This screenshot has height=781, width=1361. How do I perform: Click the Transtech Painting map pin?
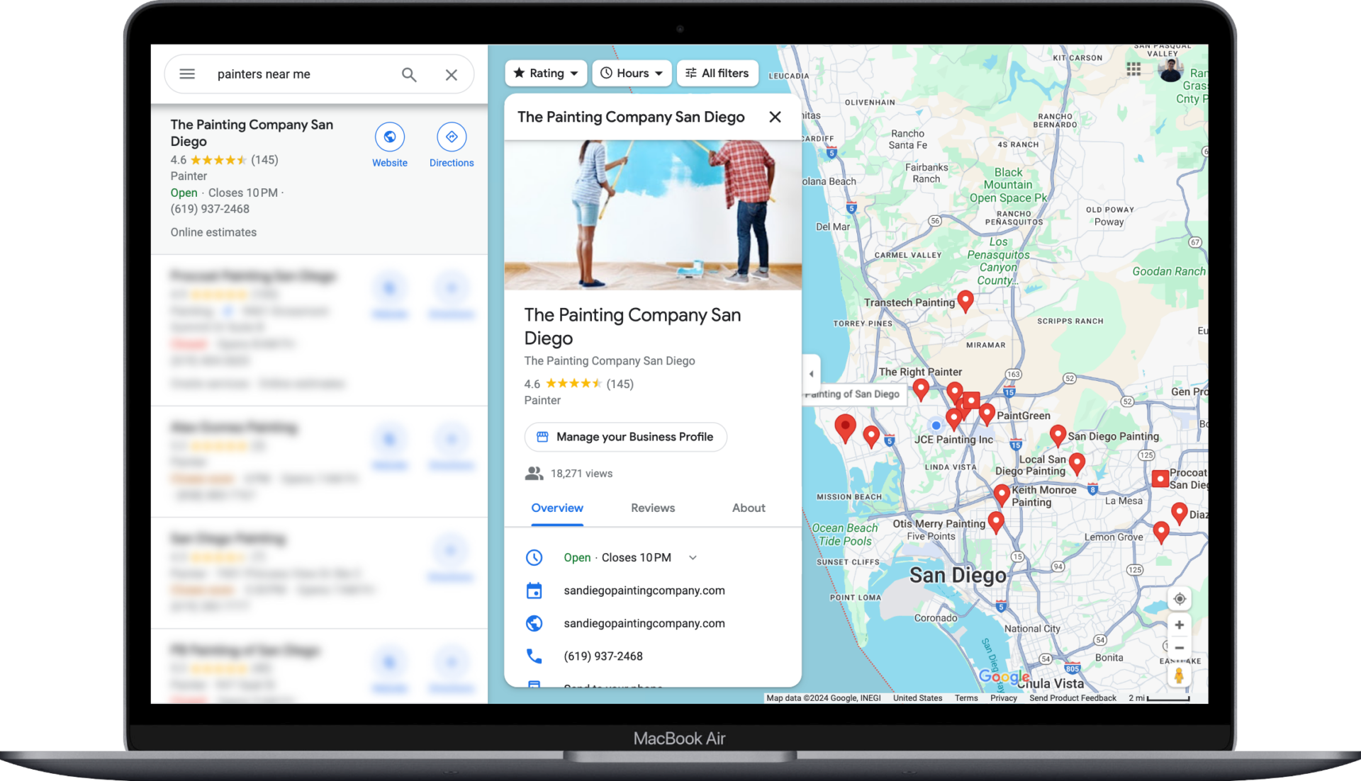[x=965, y=300]
